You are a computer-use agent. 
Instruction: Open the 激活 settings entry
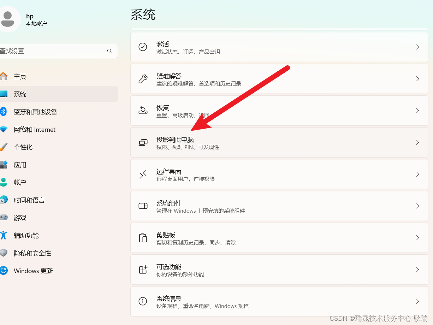[x=279, y=47]
